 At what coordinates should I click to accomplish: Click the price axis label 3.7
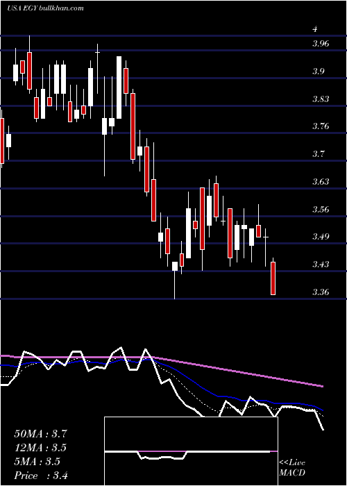point(319,153)
